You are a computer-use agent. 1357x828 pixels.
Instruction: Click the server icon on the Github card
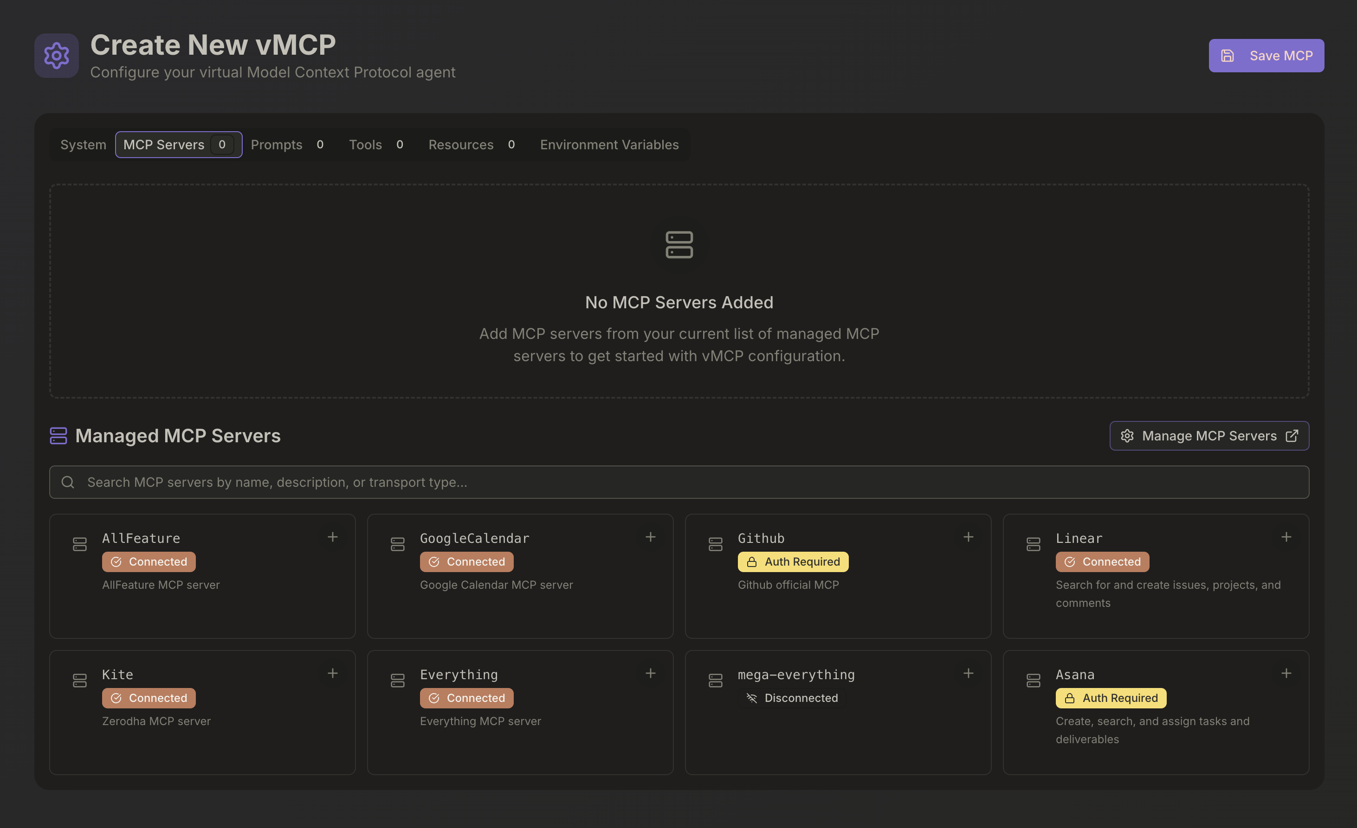(x=716, y=543)
